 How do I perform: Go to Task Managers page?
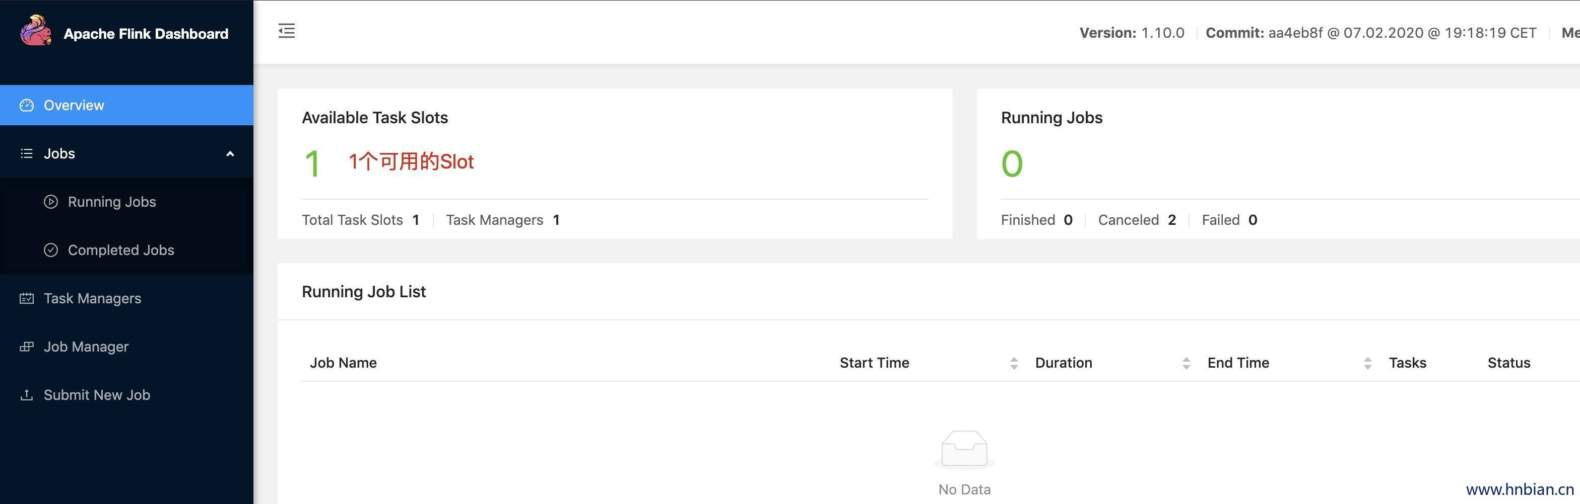tap(92, 298)
